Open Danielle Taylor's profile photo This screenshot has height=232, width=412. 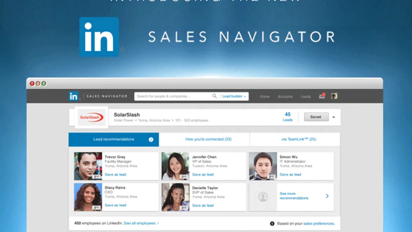[x=175, y=197]
